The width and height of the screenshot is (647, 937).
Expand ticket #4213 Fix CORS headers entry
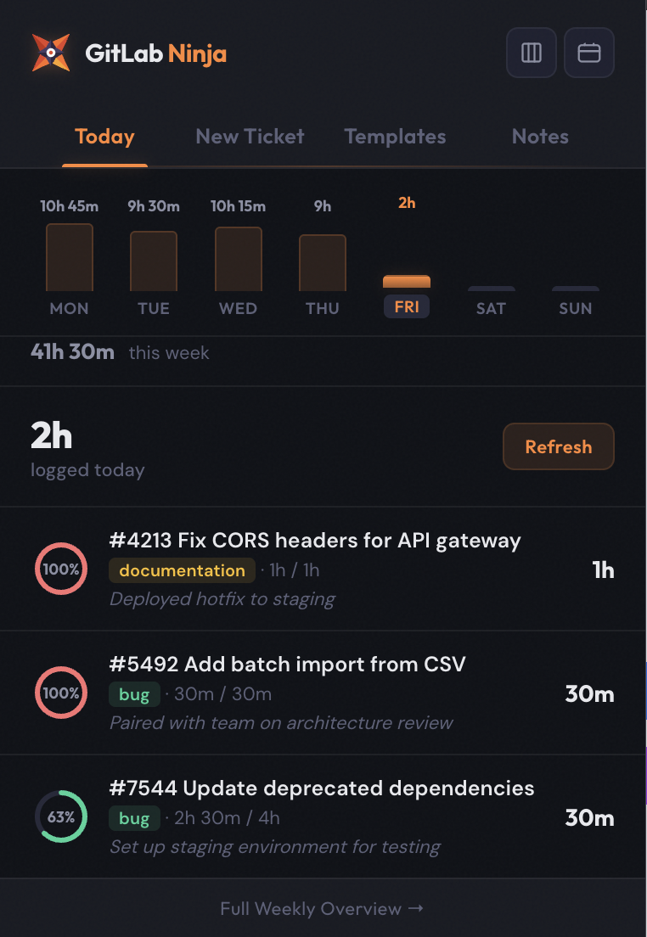coord(316,541)
